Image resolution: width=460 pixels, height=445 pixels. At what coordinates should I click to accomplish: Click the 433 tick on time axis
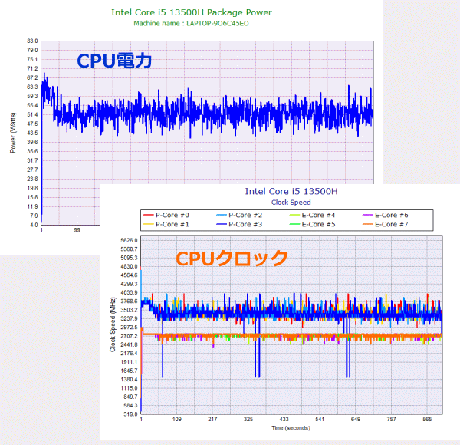pyautogui.click(x=284, y=420)
